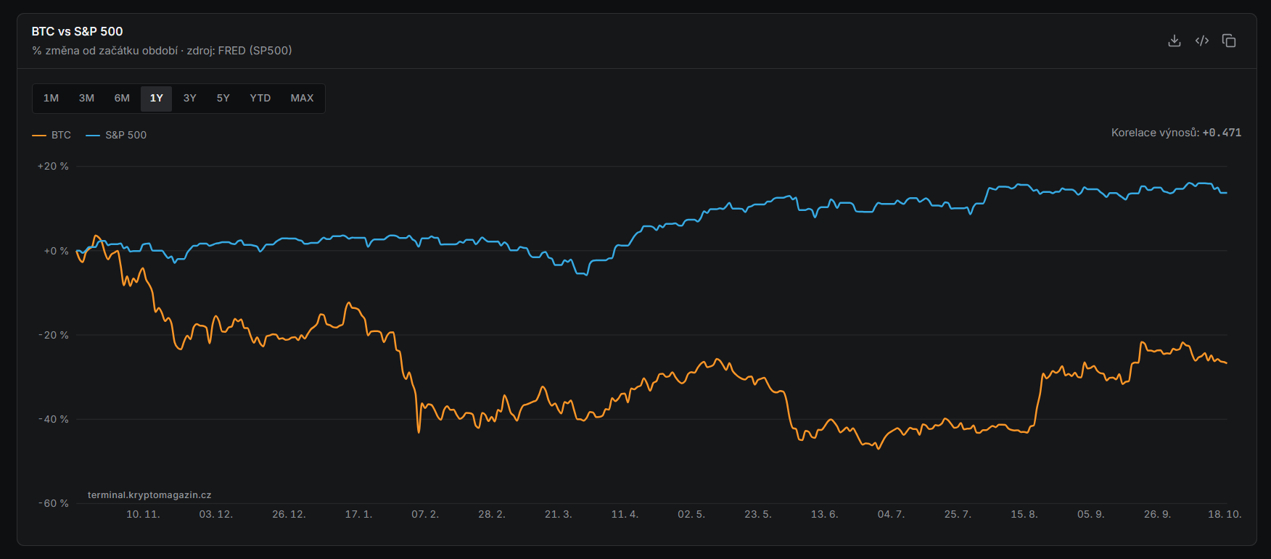This screenshot has width=1271, height=559.
Task: Click the '28. 2.' date label
Action: [492, 514]
